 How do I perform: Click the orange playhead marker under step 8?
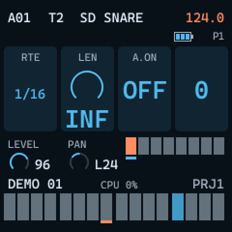click(x=106, y=222)
